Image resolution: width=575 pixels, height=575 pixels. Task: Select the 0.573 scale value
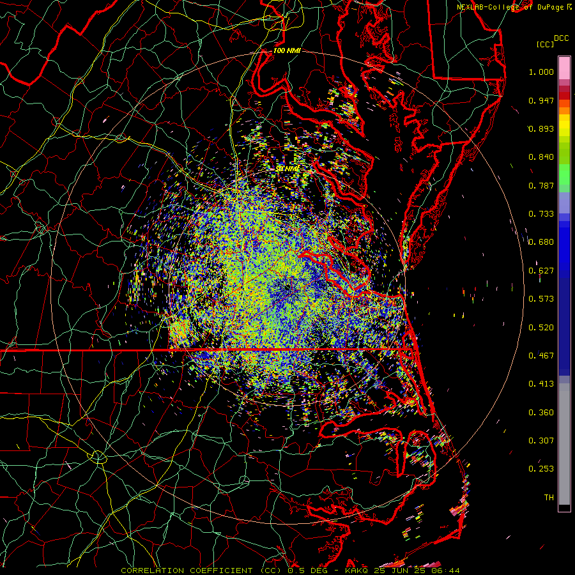[x=541, y=299]
